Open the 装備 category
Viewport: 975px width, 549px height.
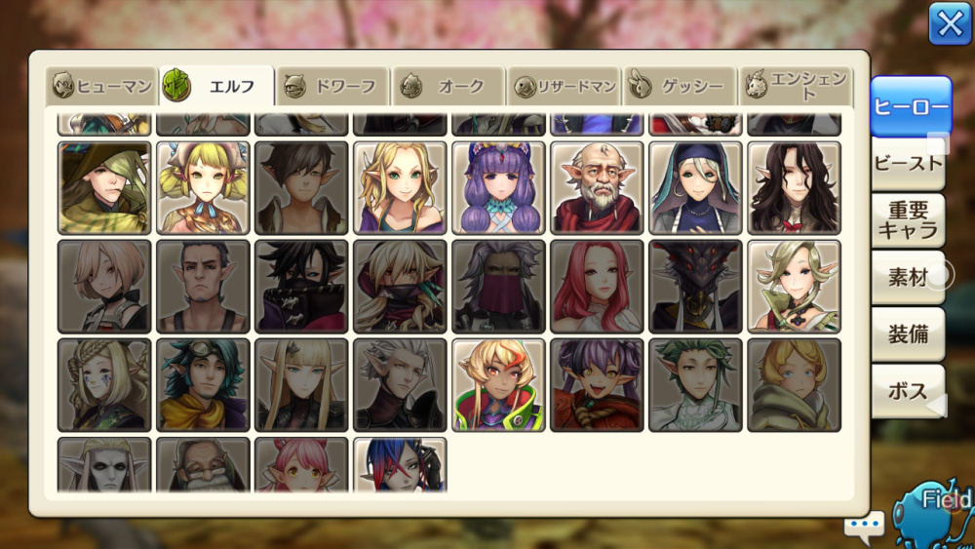[x=908, y=335]
